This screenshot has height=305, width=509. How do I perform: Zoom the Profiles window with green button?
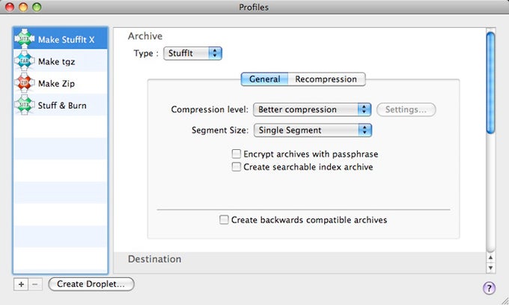37,7
